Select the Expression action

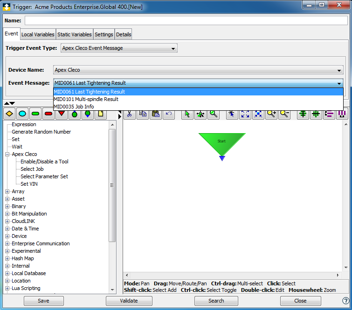(x=24, y=124)
